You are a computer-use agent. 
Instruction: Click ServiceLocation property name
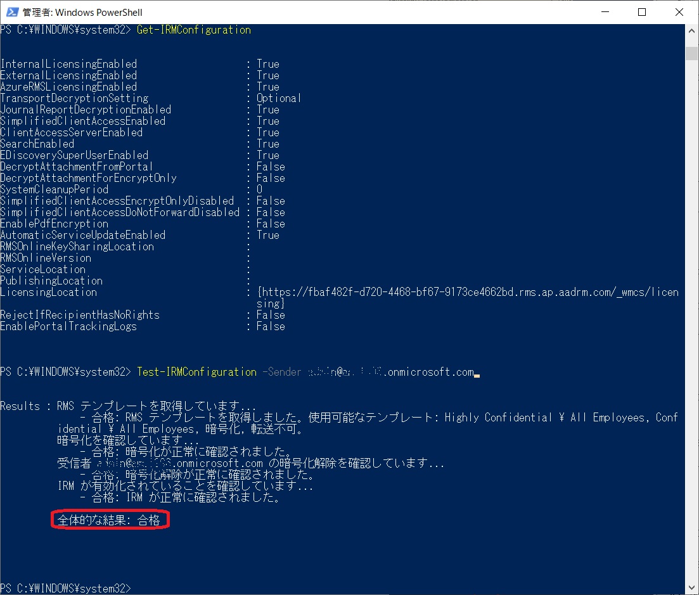(x=43, y=269)
